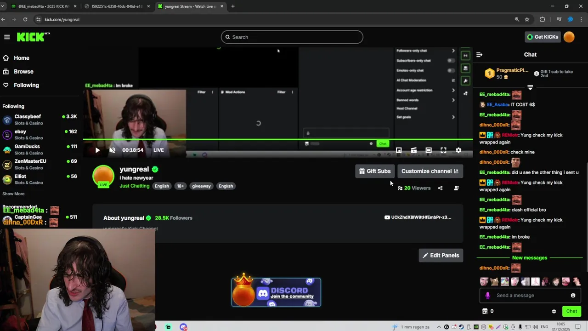Send message with green Chat button
The width and height of the screenshot is (588, 331).
571,311
